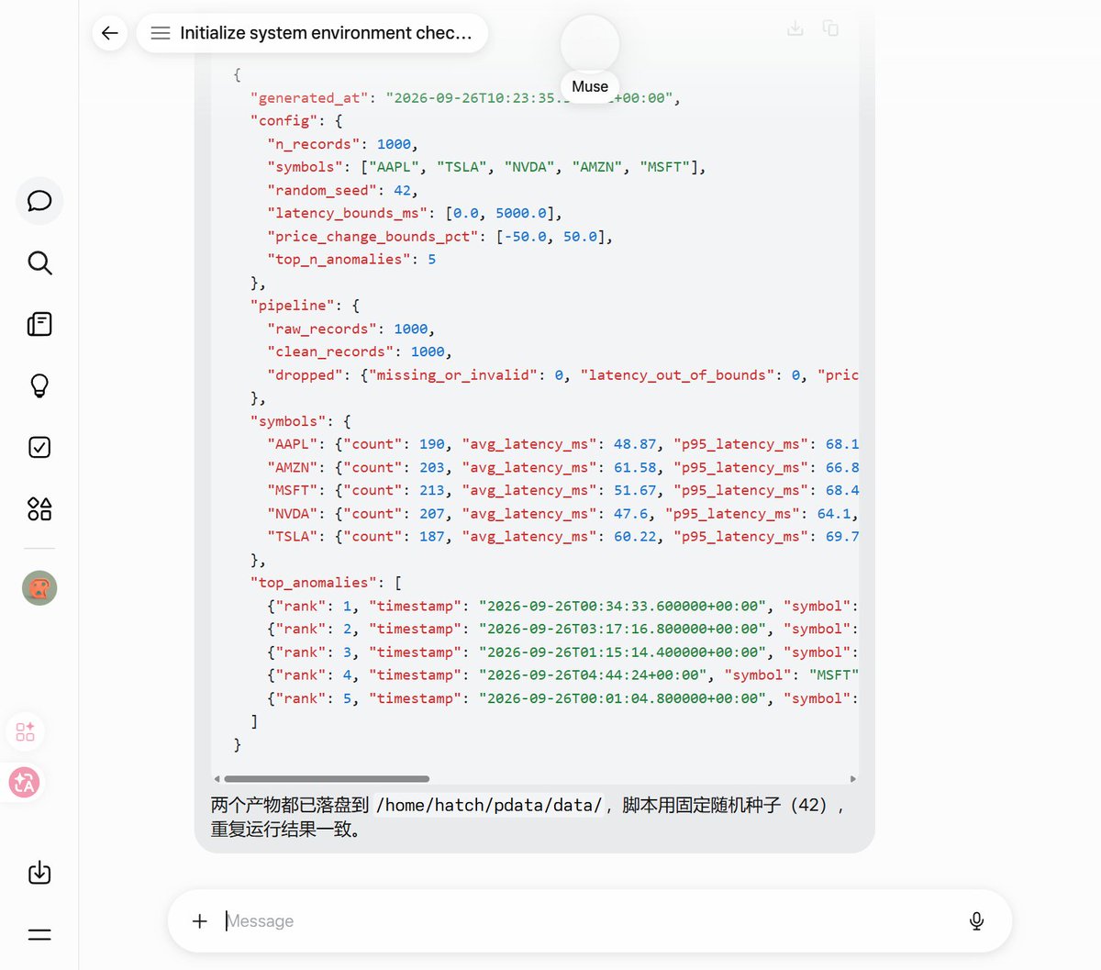Image resolution: width=1101 pixels, height=970 pixels.
Task: Click the "AAPL" count 190 row
Action: (562, 444)
